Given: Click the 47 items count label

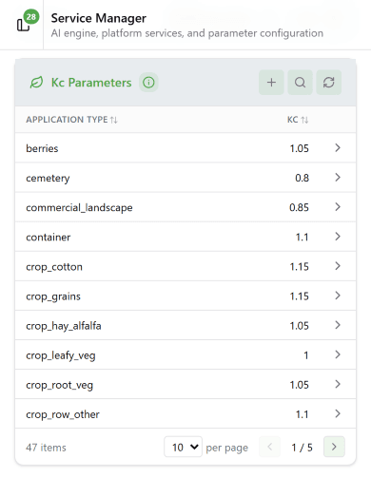Looking at the screenshot, I should coord(46,448).
